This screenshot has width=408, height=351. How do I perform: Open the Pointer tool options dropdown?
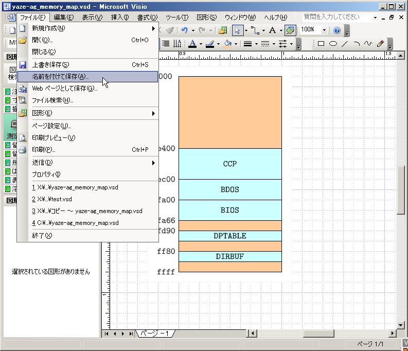click(246, 30)
